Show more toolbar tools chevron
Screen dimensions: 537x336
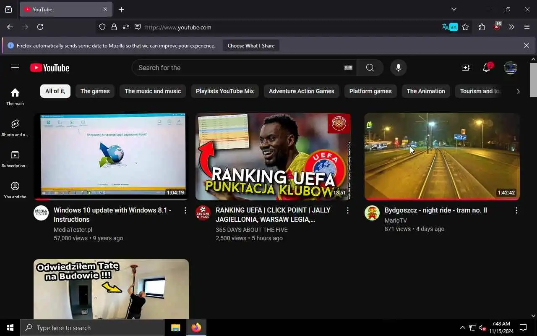pos(511,27)
